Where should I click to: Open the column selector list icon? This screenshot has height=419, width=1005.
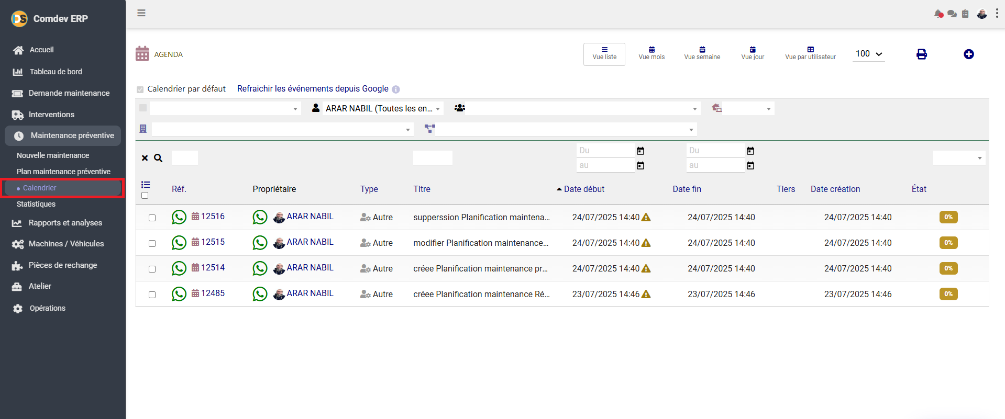(x=146, y=185)
